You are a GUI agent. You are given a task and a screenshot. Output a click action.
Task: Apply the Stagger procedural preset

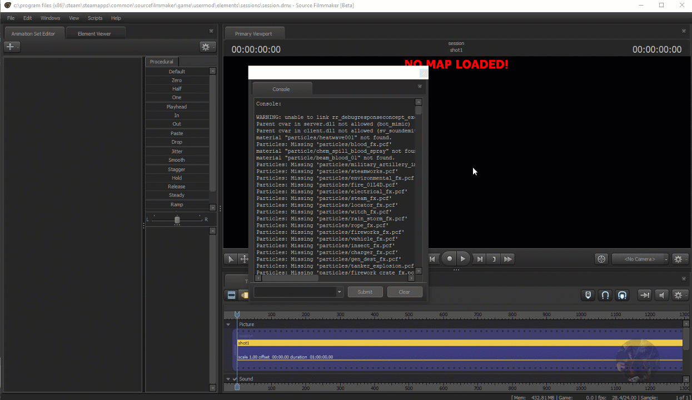(177, 169)
